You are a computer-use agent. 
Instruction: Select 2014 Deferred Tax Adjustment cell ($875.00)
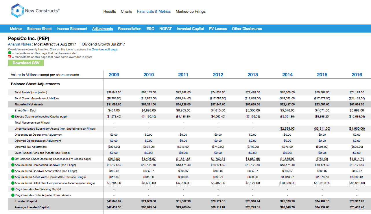[287, 147]
